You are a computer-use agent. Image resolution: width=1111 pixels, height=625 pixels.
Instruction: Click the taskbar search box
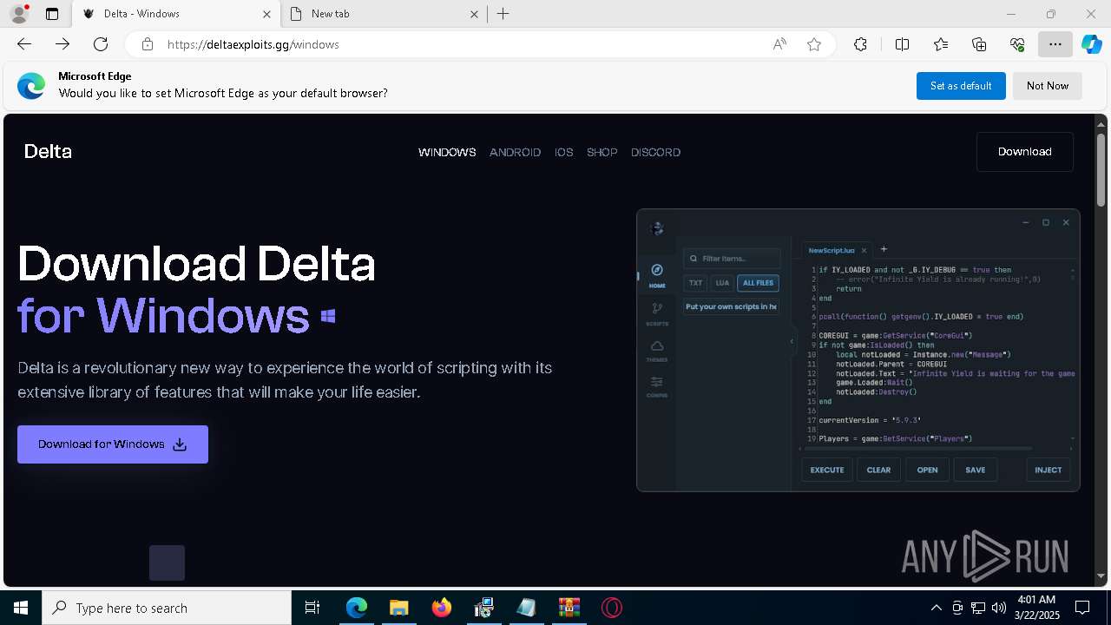coord(167,608)
